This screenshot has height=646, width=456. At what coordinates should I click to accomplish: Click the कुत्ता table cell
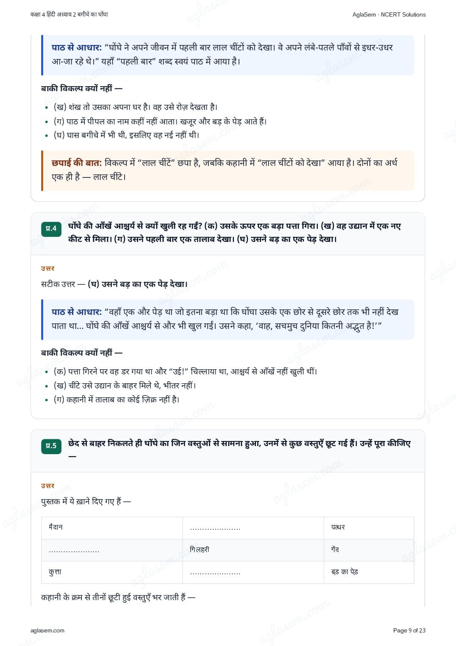(112, 572)
